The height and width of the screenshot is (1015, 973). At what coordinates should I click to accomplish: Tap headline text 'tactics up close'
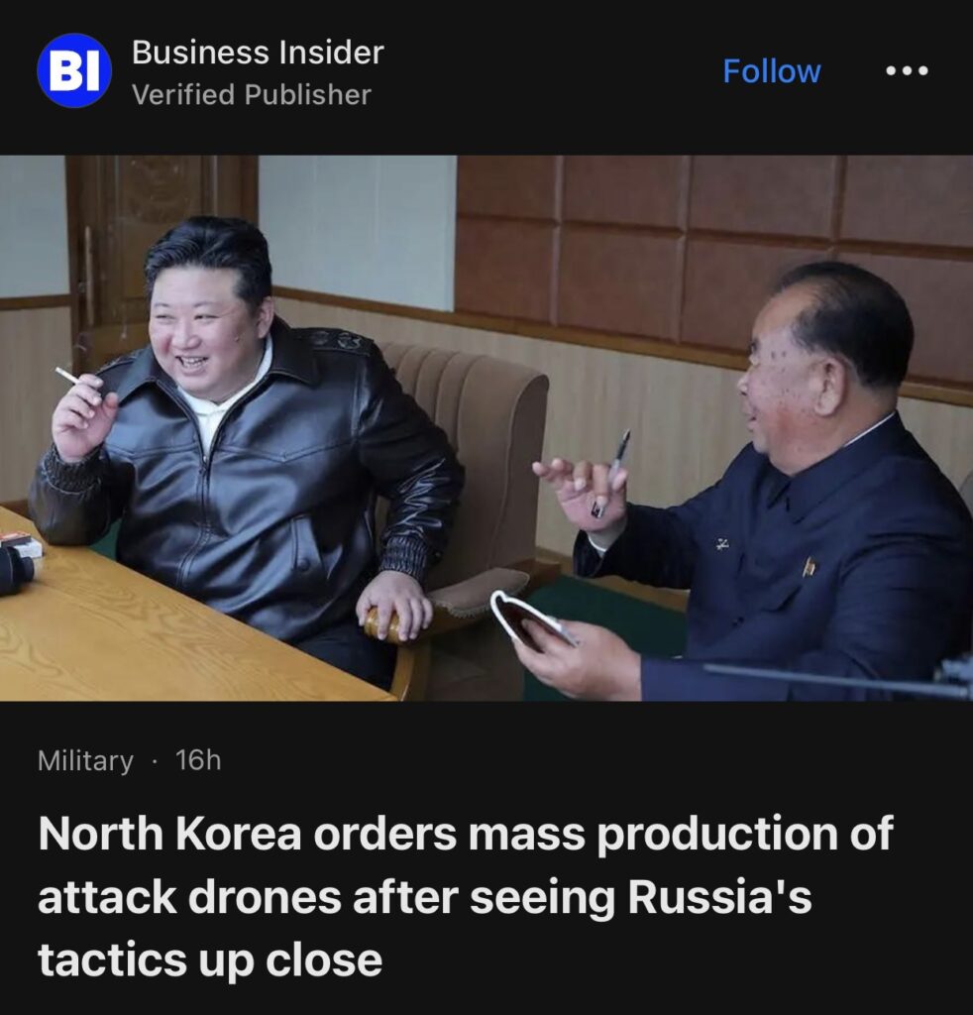coord(210,960)
